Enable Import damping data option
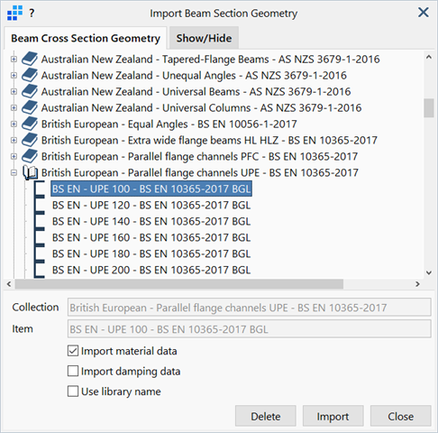Viewport: 438px width, 433px height. tap(73, 371)
